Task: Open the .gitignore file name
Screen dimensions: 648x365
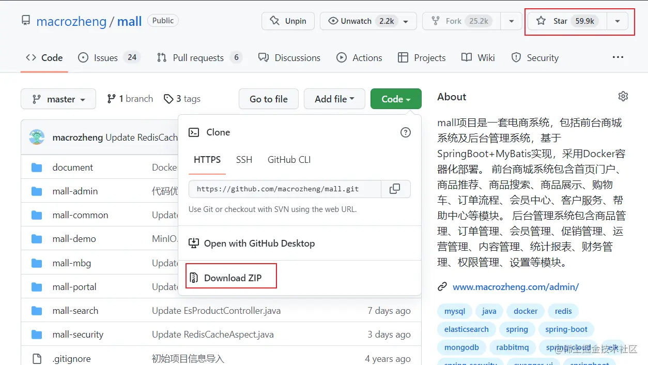Action: click(x=71, y=358)
